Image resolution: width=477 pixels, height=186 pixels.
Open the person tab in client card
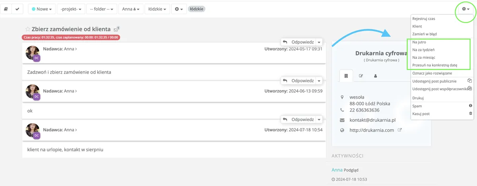coord(375,76)
